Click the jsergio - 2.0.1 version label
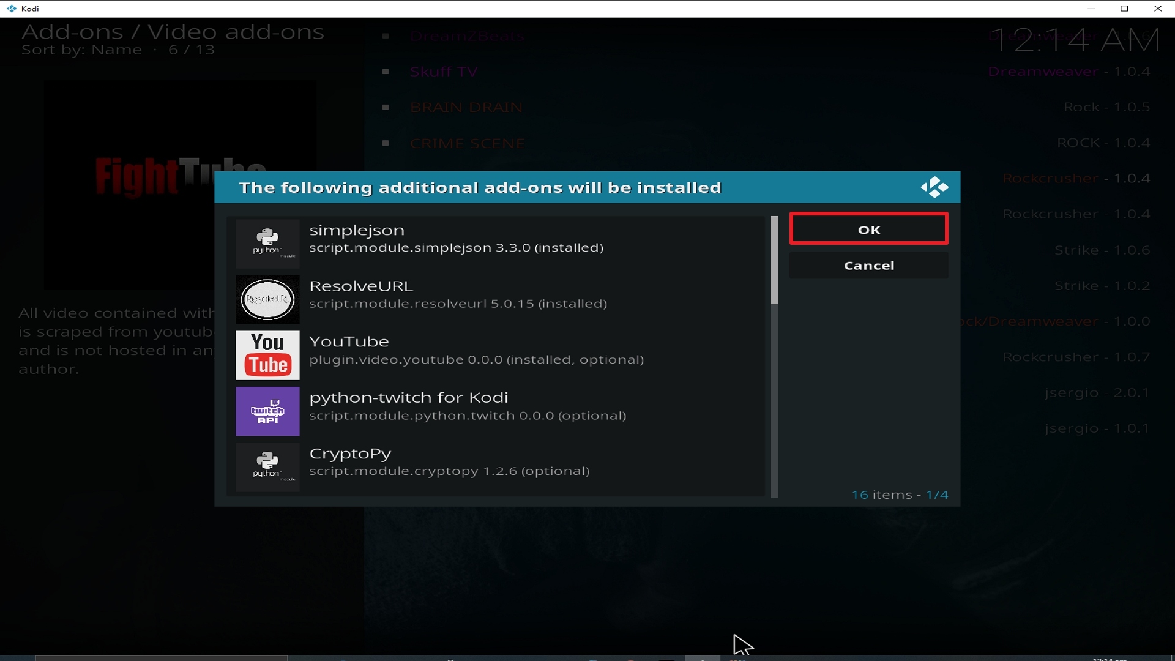Viewport: 1175px width, 661px height. pos(1097,392)
